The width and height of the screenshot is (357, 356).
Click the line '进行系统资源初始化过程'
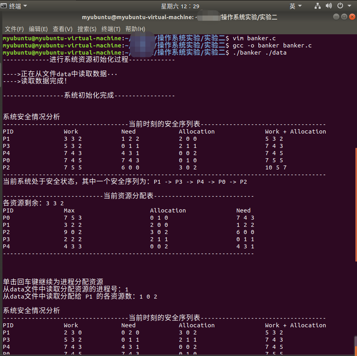89,59
